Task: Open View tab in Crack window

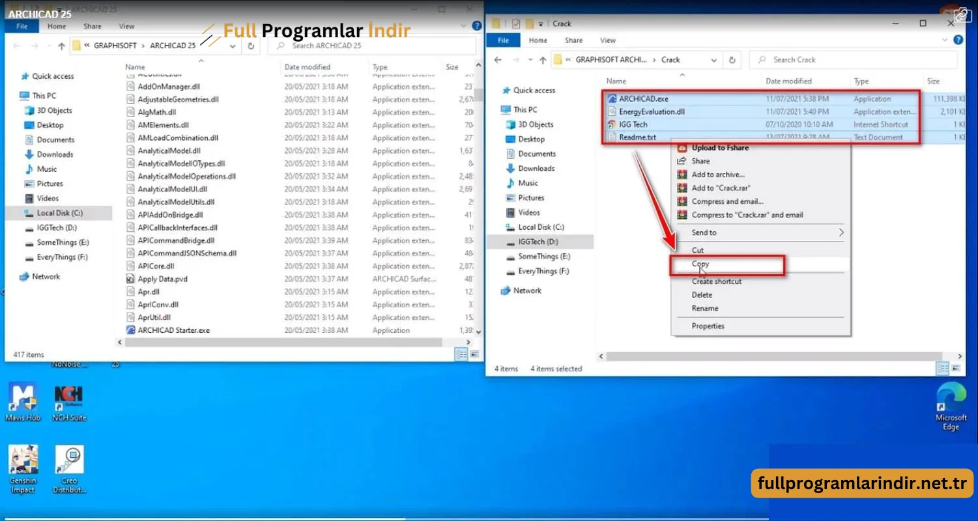Action: [608, 40]
